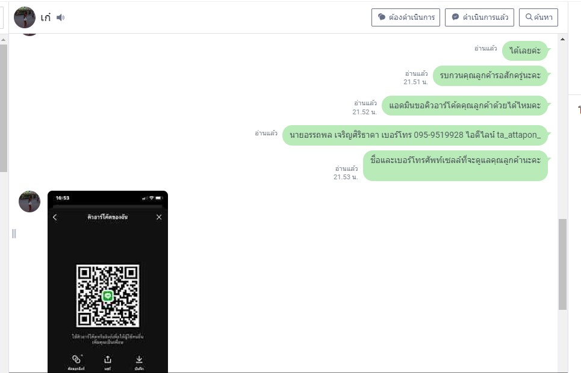This screenshot has height=373, width=581.
Task: Open the ค้นหา search button
Action: (538, 17)
